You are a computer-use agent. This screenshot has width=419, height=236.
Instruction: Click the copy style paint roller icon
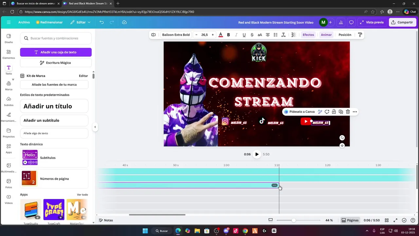pos(360,35)
